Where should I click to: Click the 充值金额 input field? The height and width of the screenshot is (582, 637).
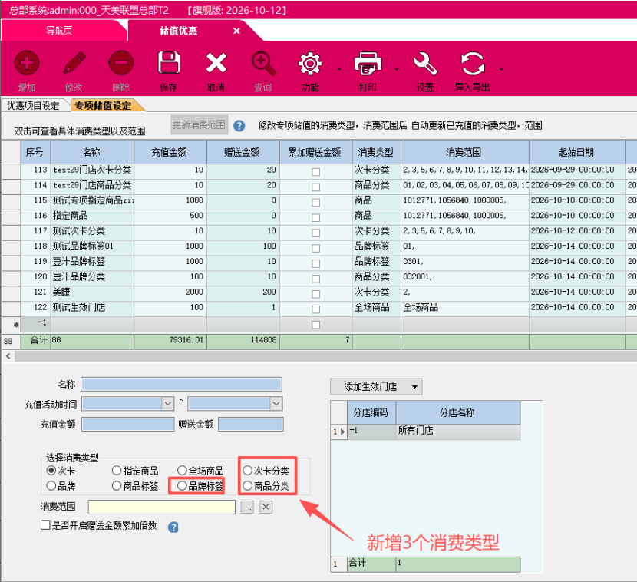[127, 425]
